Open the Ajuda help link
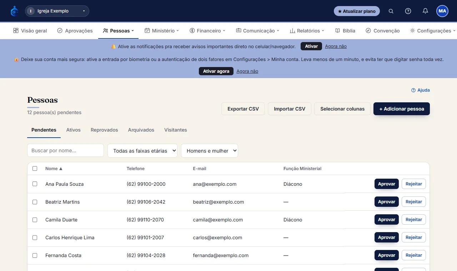The width and height of the screenshot is (457, 271). 421,90
